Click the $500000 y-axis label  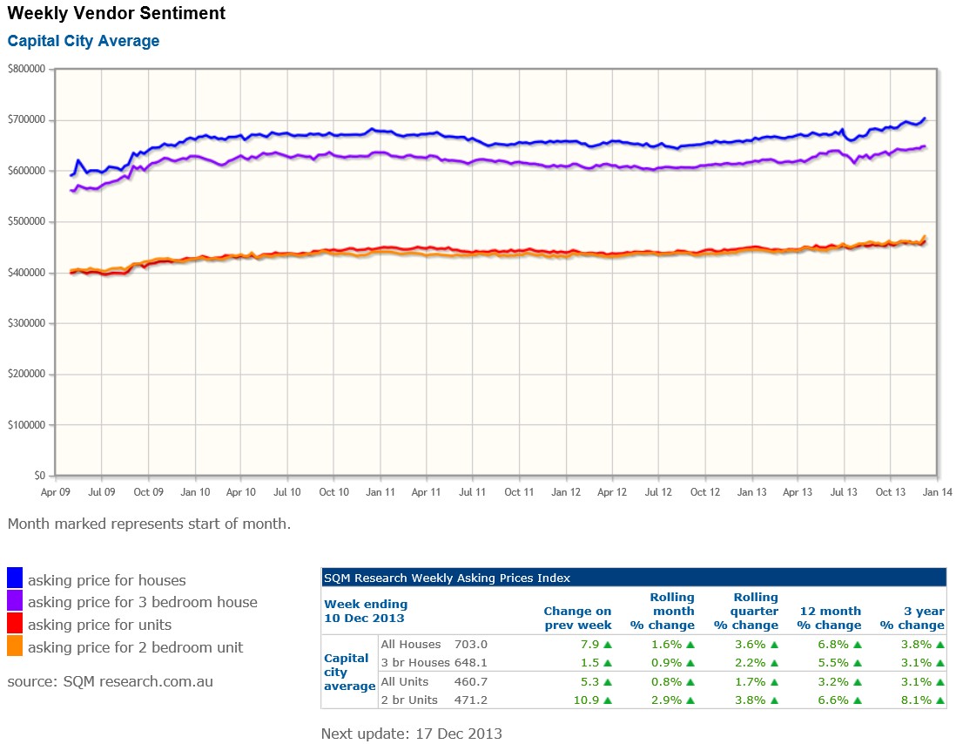[x=26, y=221]
